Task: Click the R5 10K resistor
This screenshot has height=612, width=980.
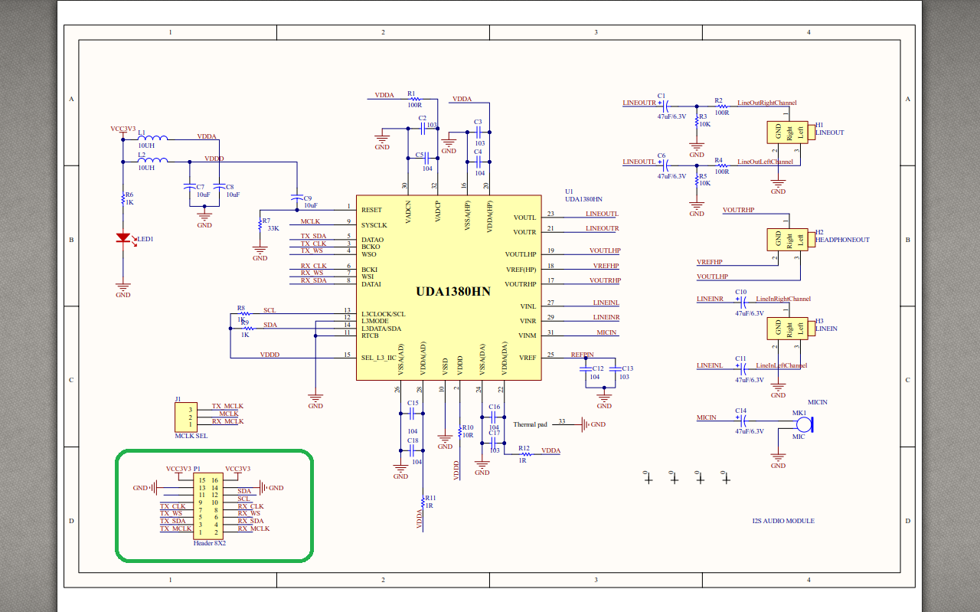Action: pyautogui.click(x=697, y=179)
